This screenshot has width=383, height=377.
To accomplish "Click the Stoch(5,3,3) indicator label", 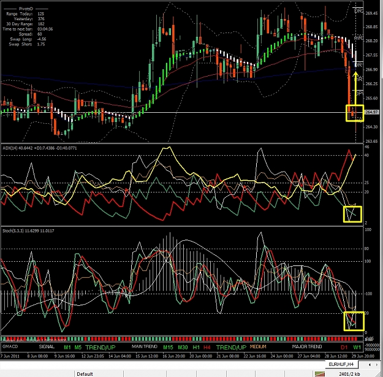I will point(28,230).
